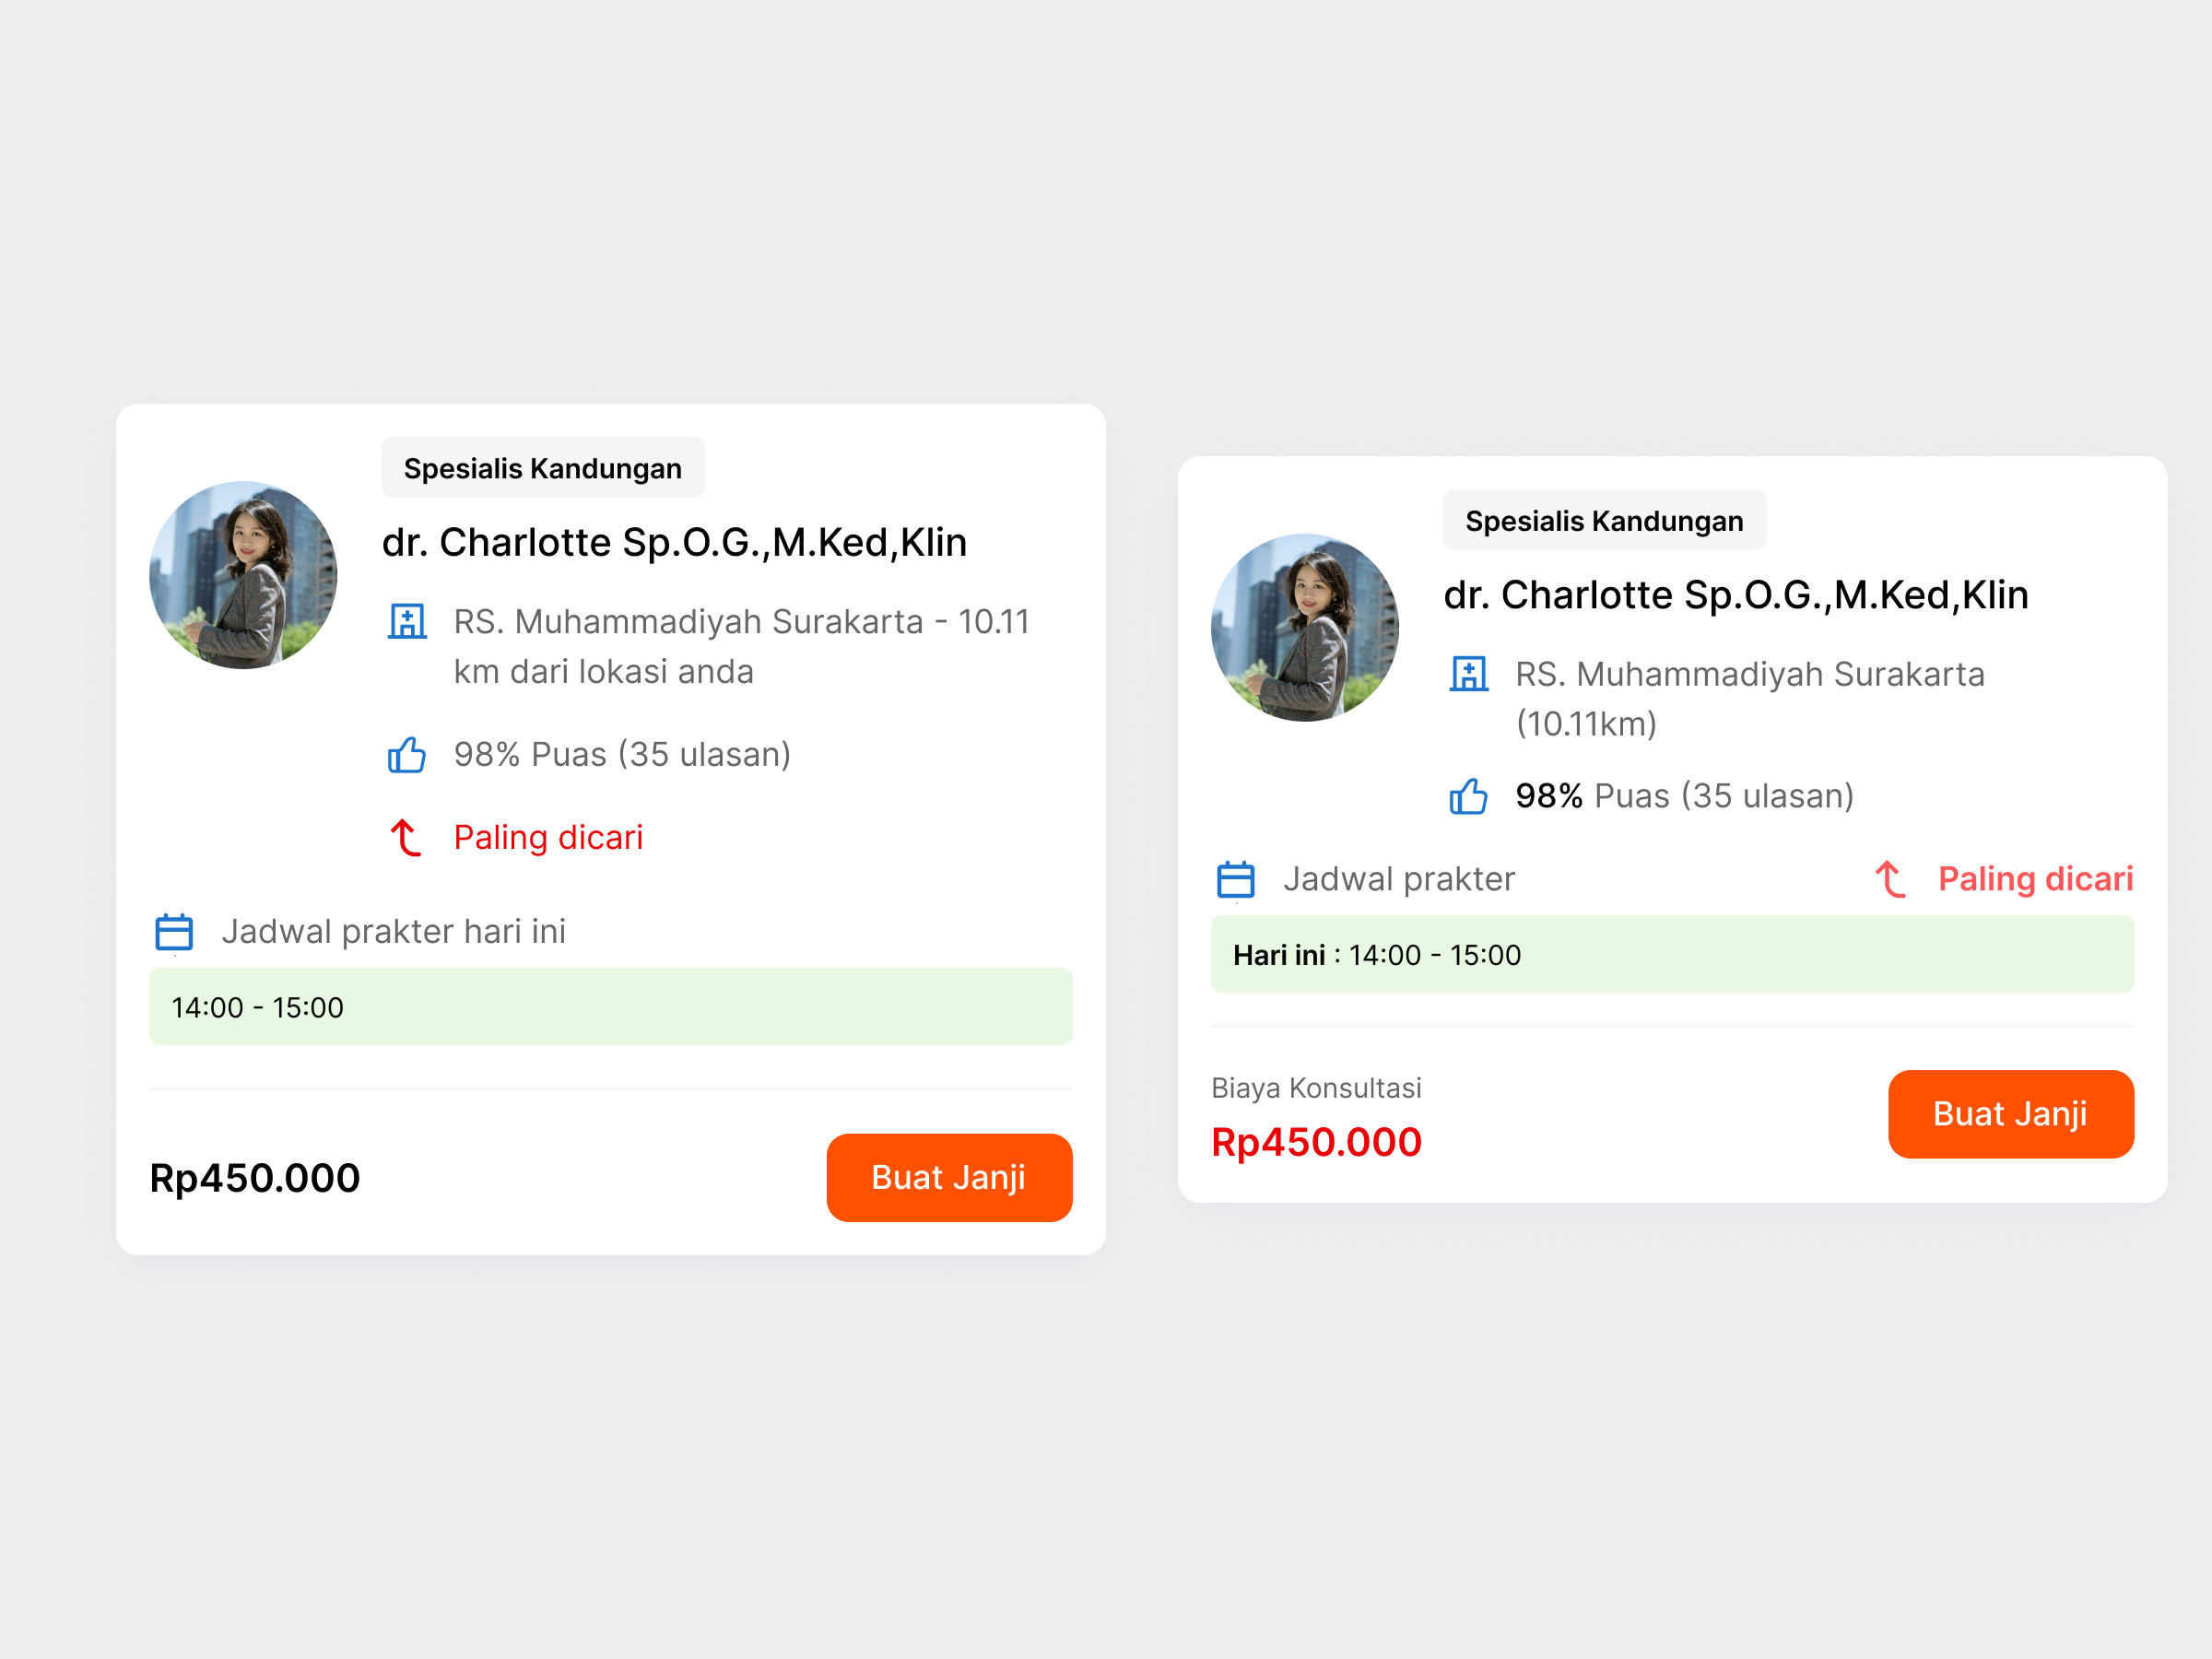2212x1659 pixels.
Task: Click hospital building icon in left card
Action: [407, 622]
